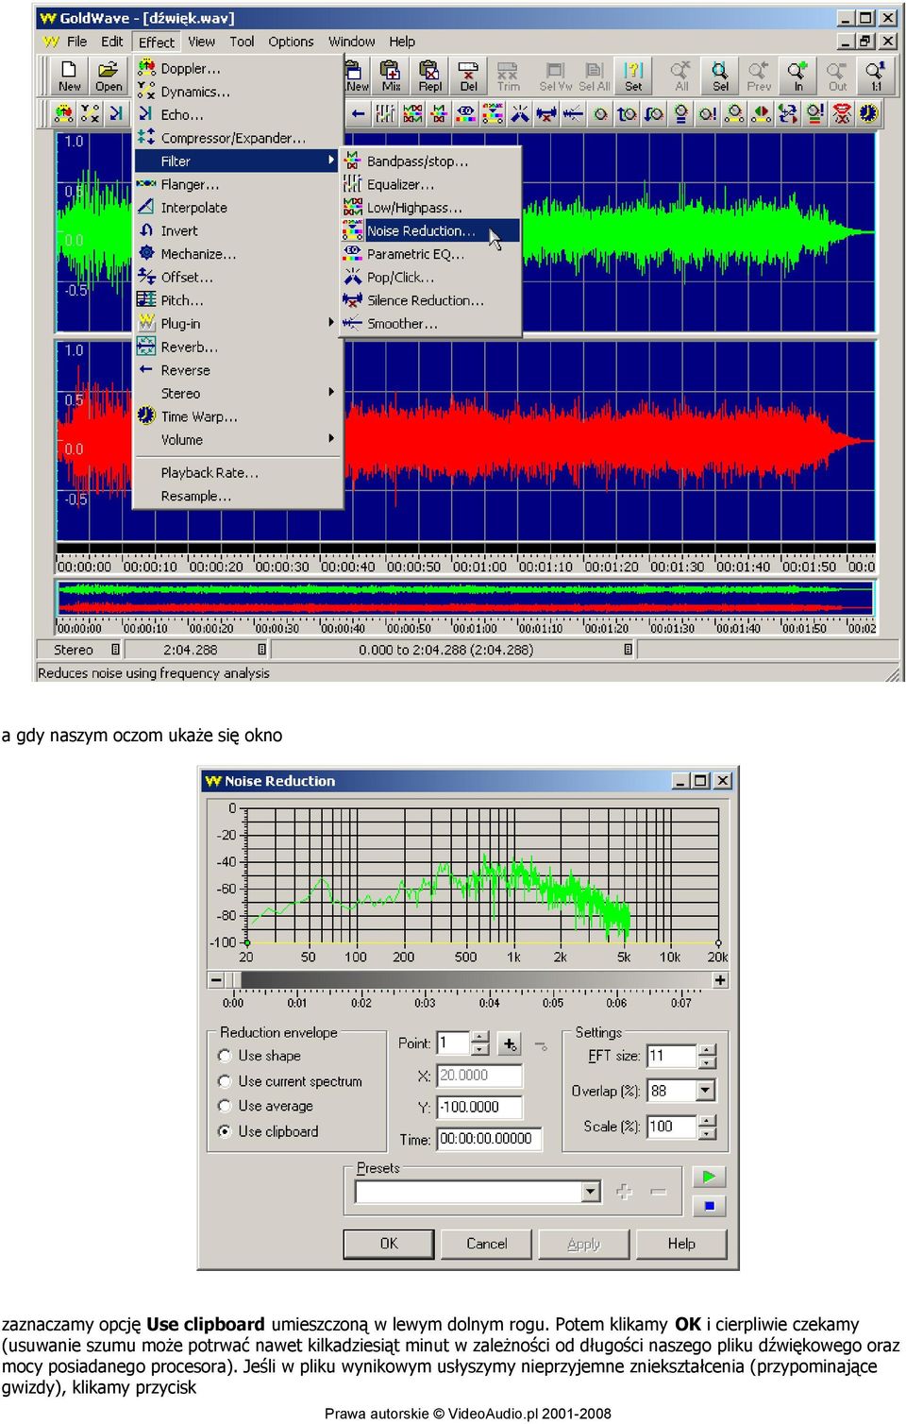Click the Smoother icon in effects toolbar
906x1424 pixels.
tap(573, 114)
